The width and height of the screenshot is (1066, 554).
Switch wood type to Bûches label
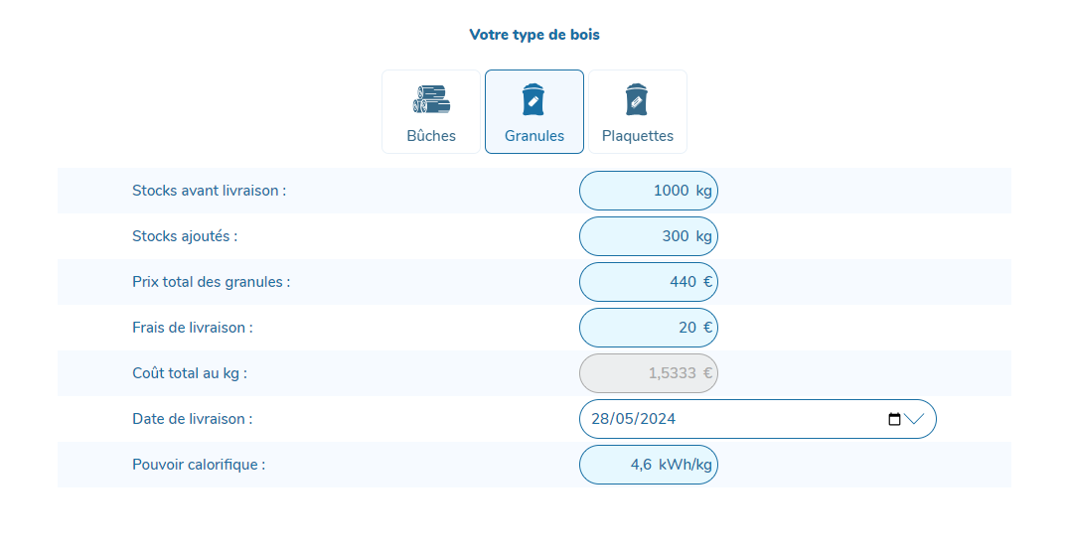[x=431, y=136]
